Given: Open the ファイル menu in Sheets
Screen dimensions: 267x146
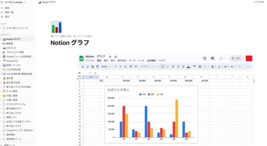Looking at the screenshot, I should pos(90,61).
